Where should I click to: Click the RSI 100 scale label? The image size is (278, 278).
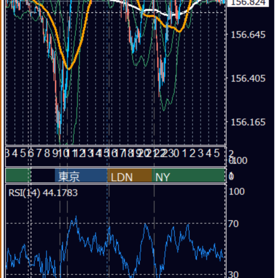(237, 191)
